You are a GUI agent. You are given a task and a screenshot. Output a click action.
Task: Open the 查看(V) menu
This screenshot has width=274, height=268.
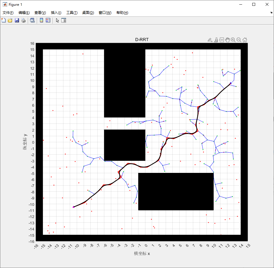(x=40, y=12)
